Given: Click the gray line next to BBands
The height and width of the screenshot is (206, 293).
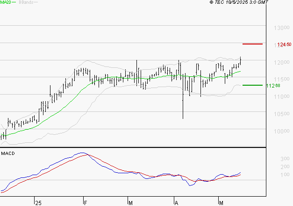Looking at the screenshot, I should pyautogui.click(x=36, y=2).
